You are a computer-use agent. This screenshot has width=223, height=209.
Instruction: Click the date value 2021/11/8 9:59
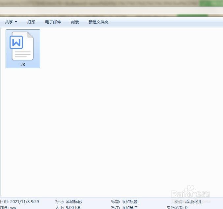(24, 202)
